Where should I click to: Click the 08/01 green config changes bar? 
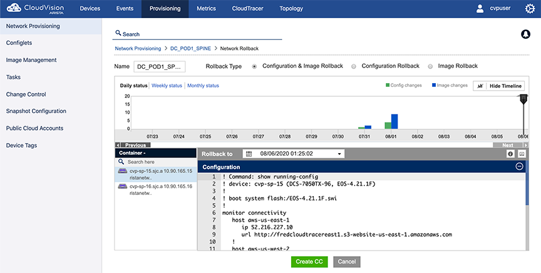tap(388, 126)
